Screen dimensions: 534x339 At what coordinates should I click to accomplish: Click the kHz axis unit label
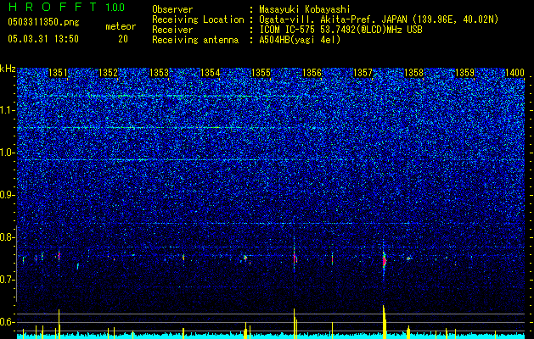click(8, 69)
